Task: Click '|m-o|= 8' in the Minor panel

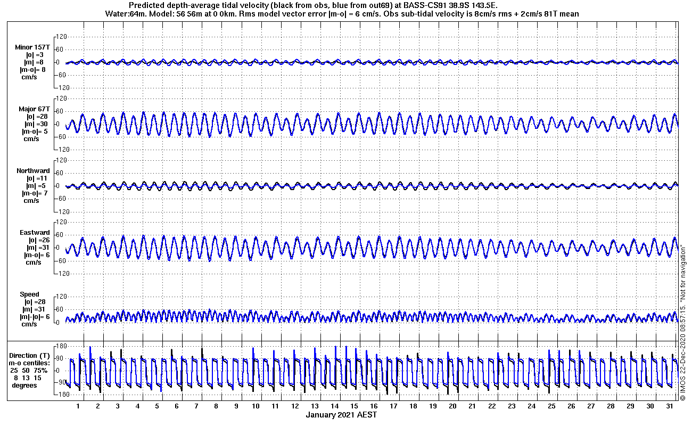Action: click(33, 70)
